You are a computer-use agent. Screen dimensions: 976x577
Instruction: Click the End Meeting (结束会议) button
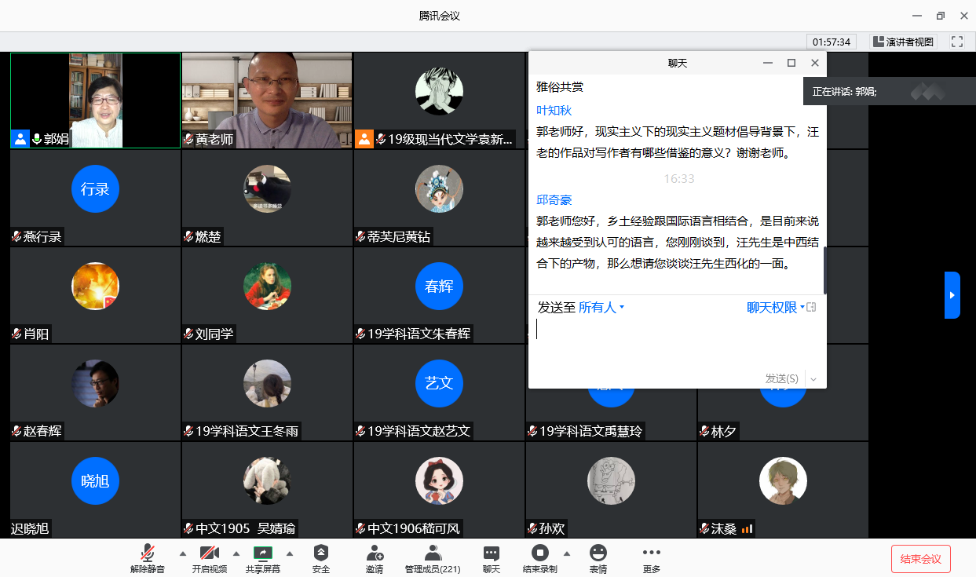pos(920,559)
